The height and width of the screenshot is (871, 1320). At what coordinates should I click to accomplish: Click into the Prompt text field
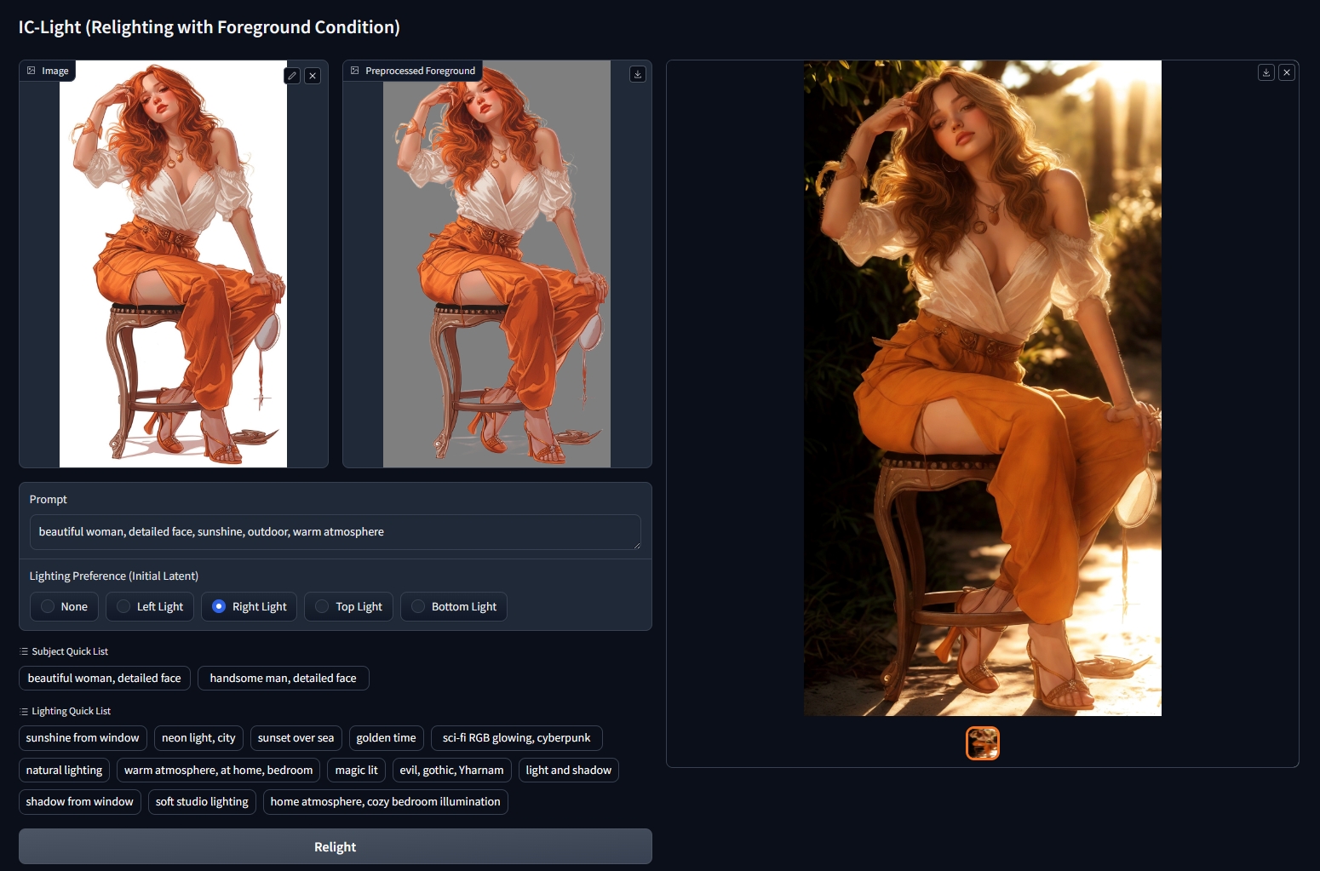(x=335, y=531)
